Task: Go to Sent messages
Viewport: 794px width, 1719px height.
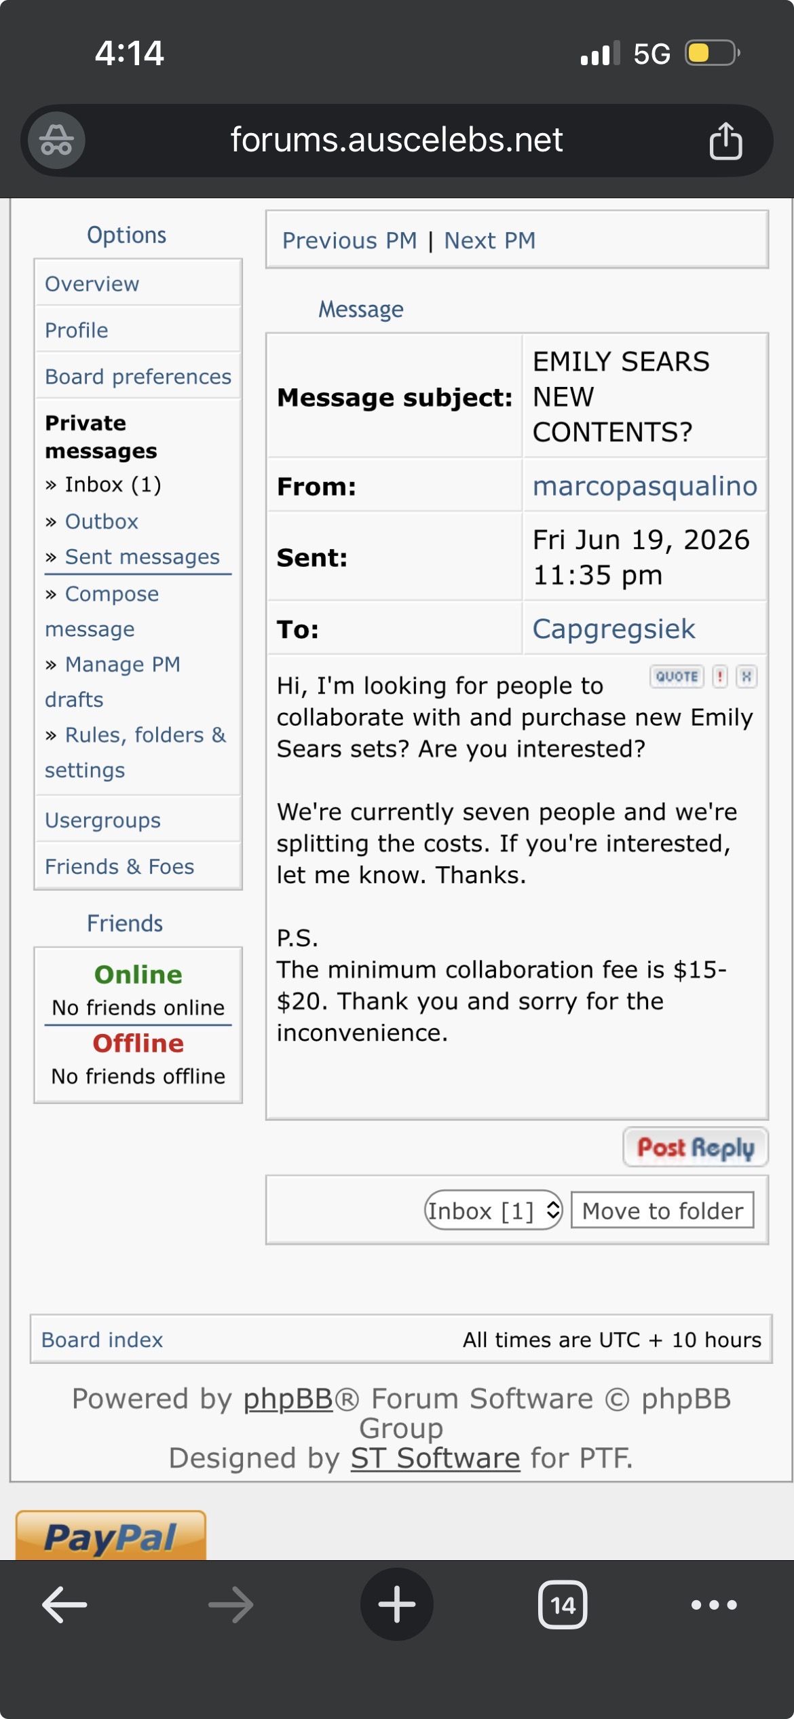Action: coord(143,557)
